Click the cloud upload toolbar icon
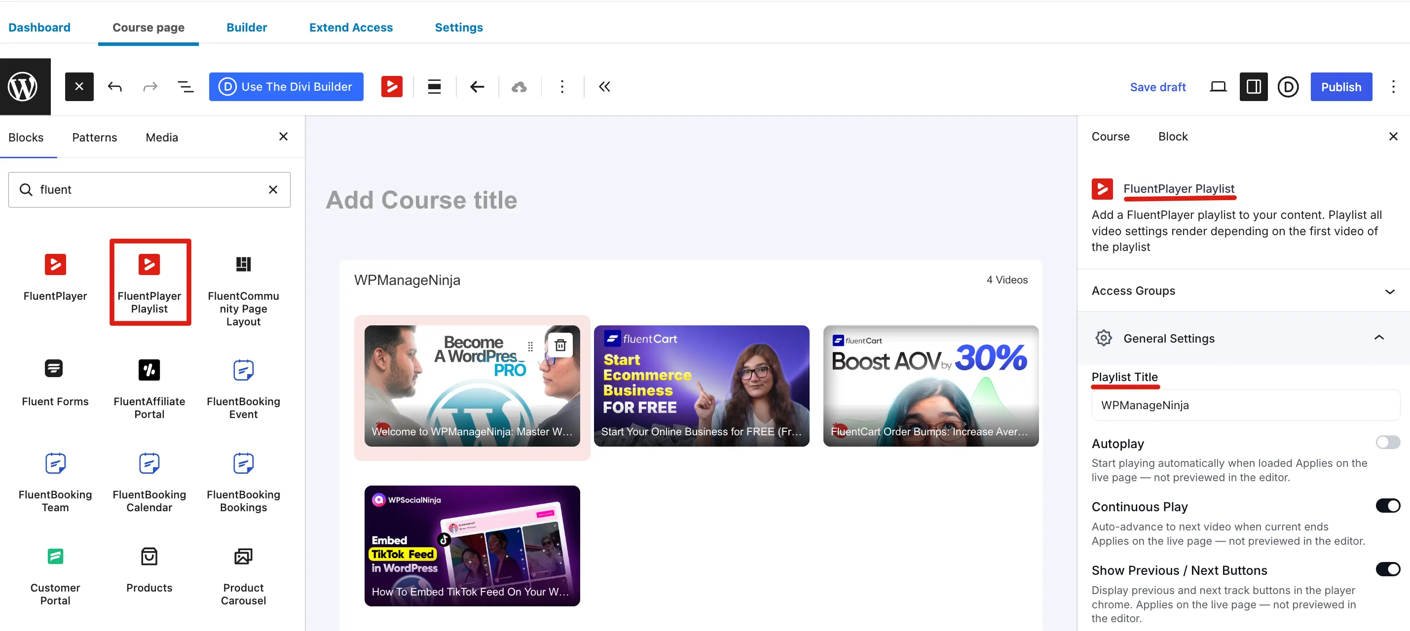This screenshot has width=1410, height=631. coord(519,87)
